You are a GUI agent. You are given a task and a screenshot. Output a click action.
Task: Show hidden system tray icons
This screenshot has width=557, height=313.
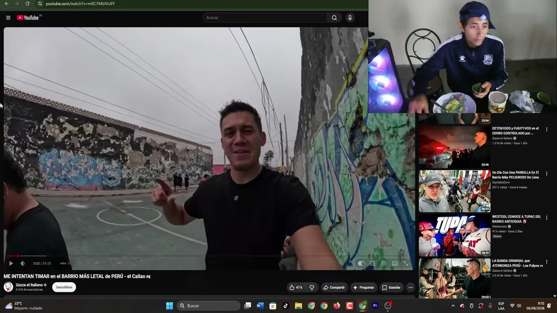[453, 306]
